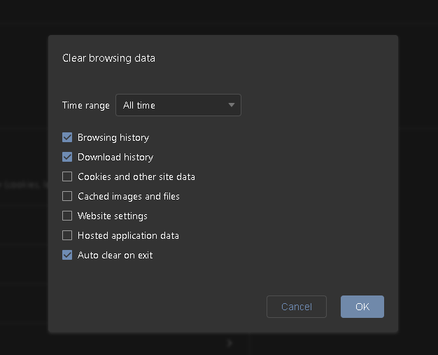Click the Cached images and files label

pos(129,196)
